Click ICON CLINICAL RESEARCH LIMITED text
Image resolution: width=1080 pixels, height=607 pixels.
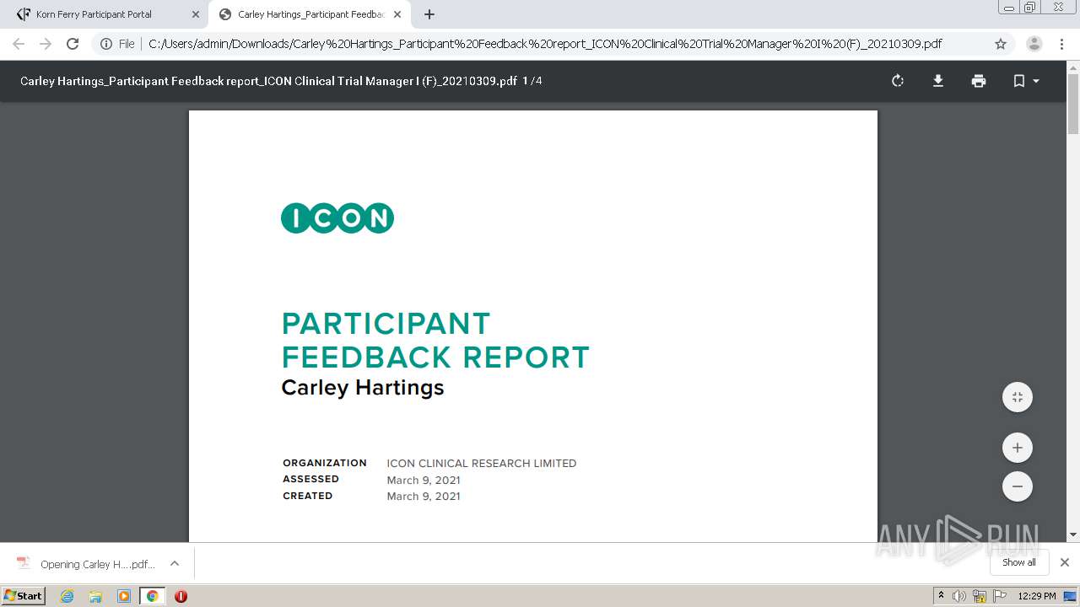click(482, 463)
